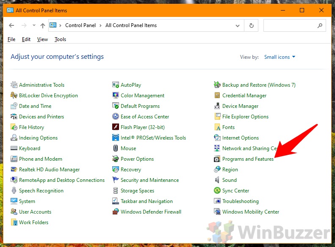
Task: Open the Storage Spaces link
Action: point(137,191)
